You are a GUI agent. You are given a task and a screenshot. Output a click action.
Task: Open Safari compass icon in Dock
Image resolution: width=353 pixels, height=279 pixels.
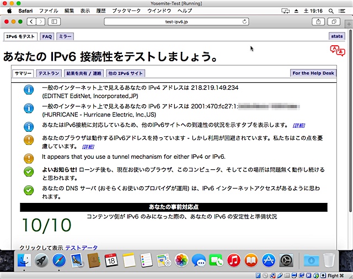pos(59,260)
